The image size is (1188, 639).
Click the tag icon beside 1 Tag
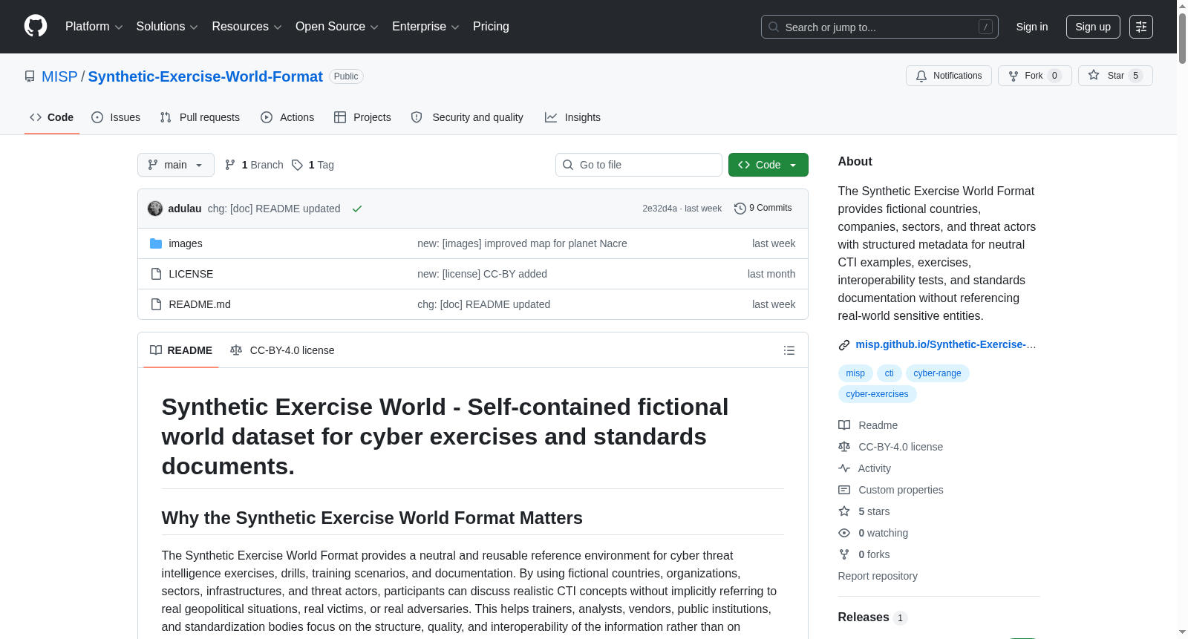pyautogui.click(x=297, y=165)
